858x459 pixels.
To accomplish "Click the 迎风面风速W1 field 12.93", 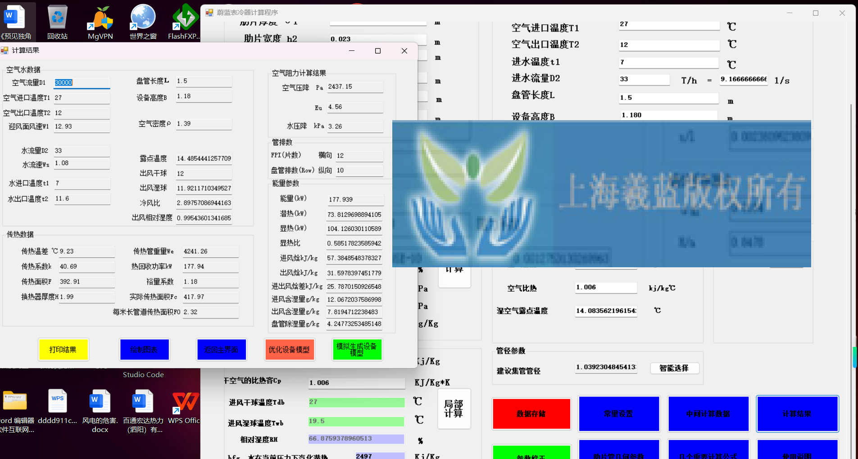I will [82, 127].
